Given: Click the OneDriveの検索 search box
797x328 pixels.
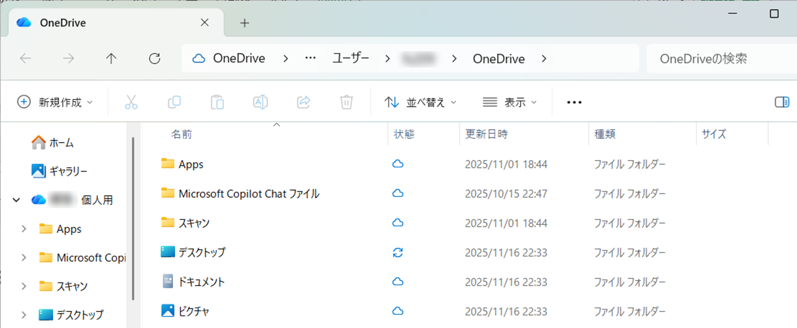Looking at the screenshot, I should (x=716, y=58).
